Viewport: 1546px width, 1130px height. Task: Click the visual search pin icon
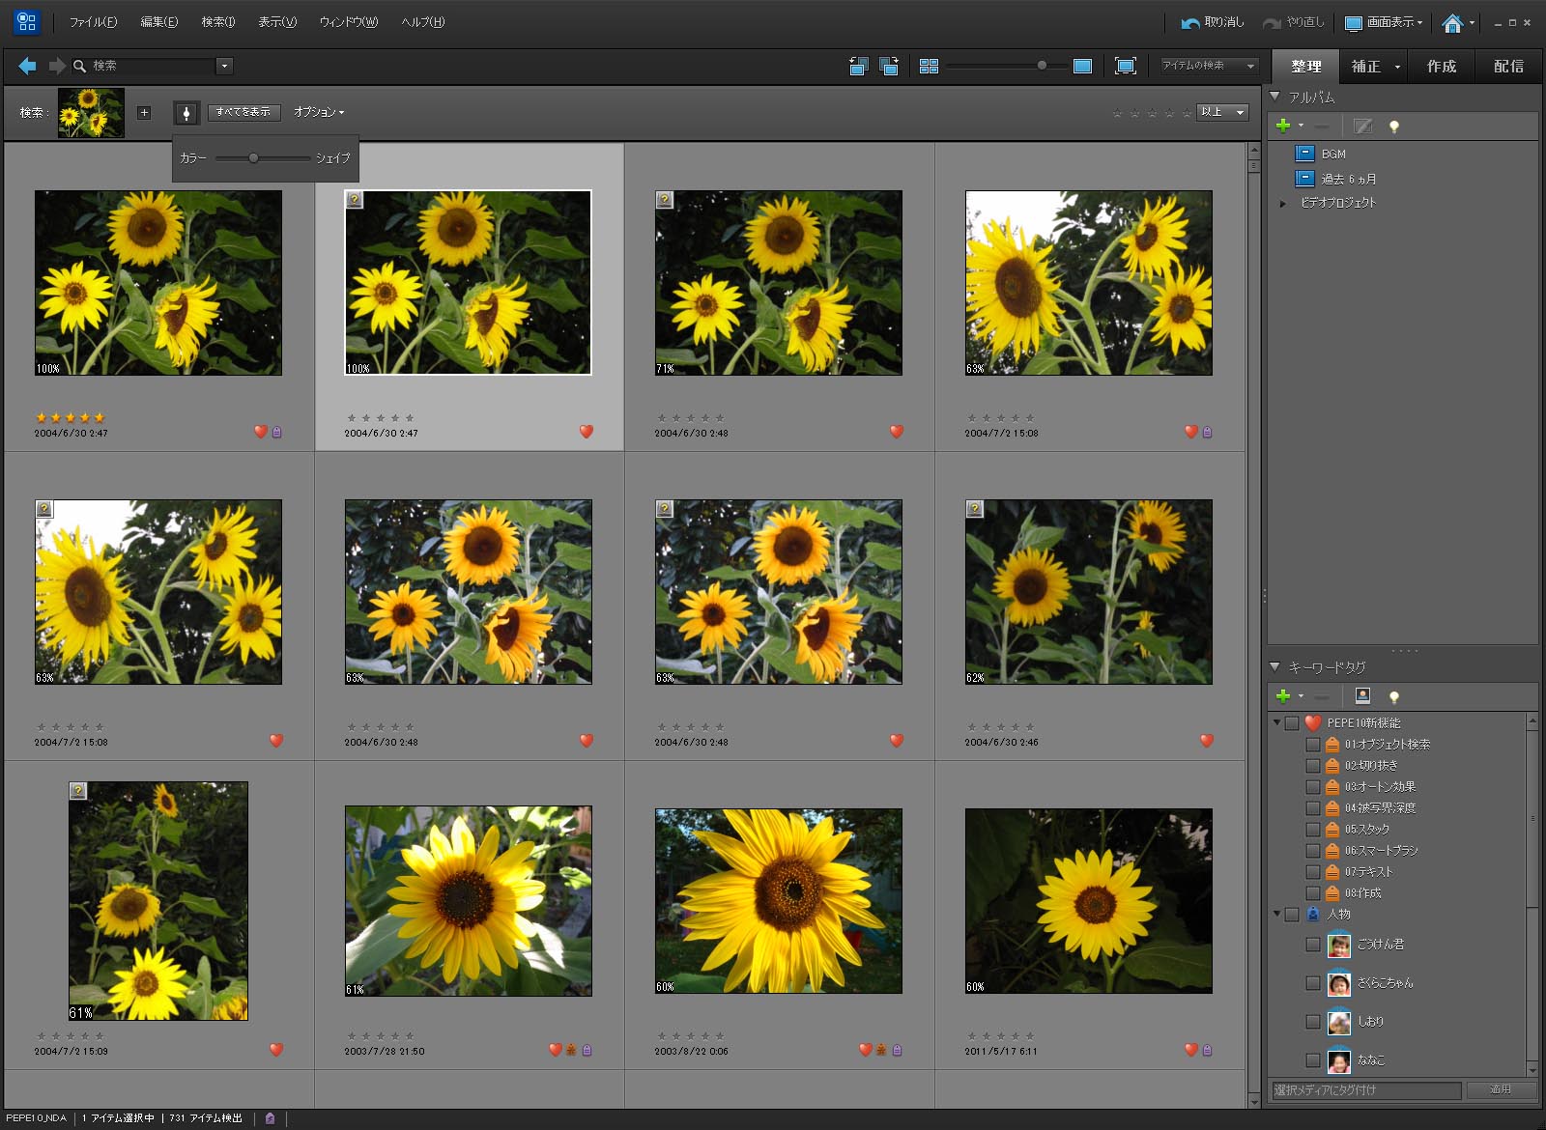(x=186, y=113)
